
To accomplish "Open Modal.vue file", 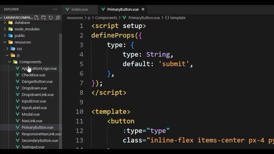I will tap(30, 114).
